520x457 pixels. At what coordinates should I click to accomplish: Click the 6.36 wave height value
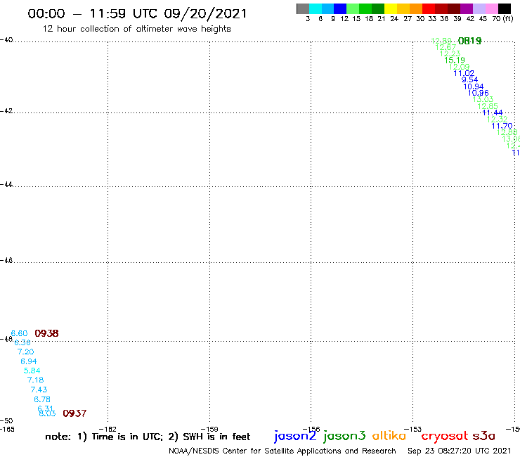point(22,342)
